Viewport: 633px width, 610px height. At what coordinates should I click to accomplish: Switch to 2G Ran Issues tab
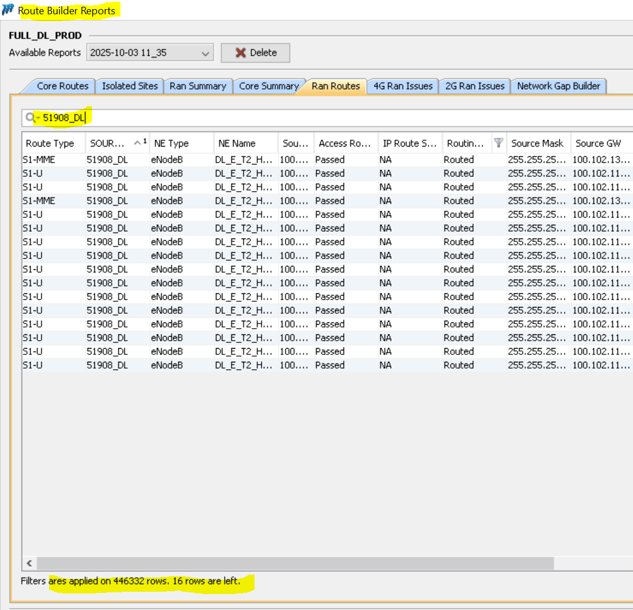click(475, 86)
